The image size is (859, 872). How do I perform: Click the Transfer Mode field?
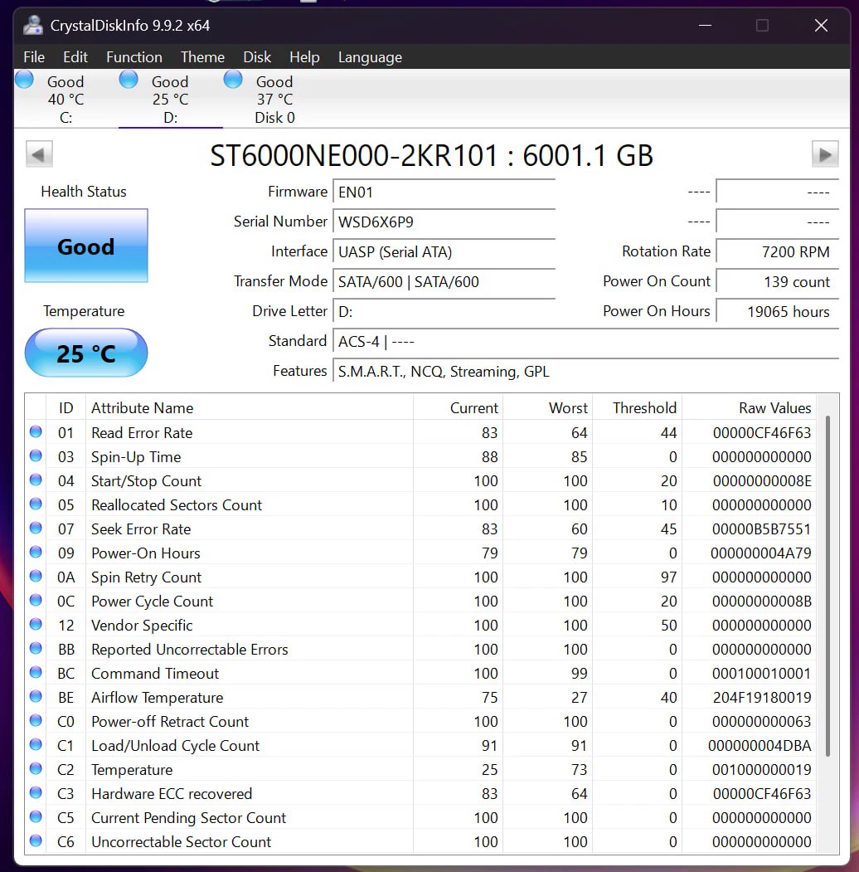click(x=444, y=282)
